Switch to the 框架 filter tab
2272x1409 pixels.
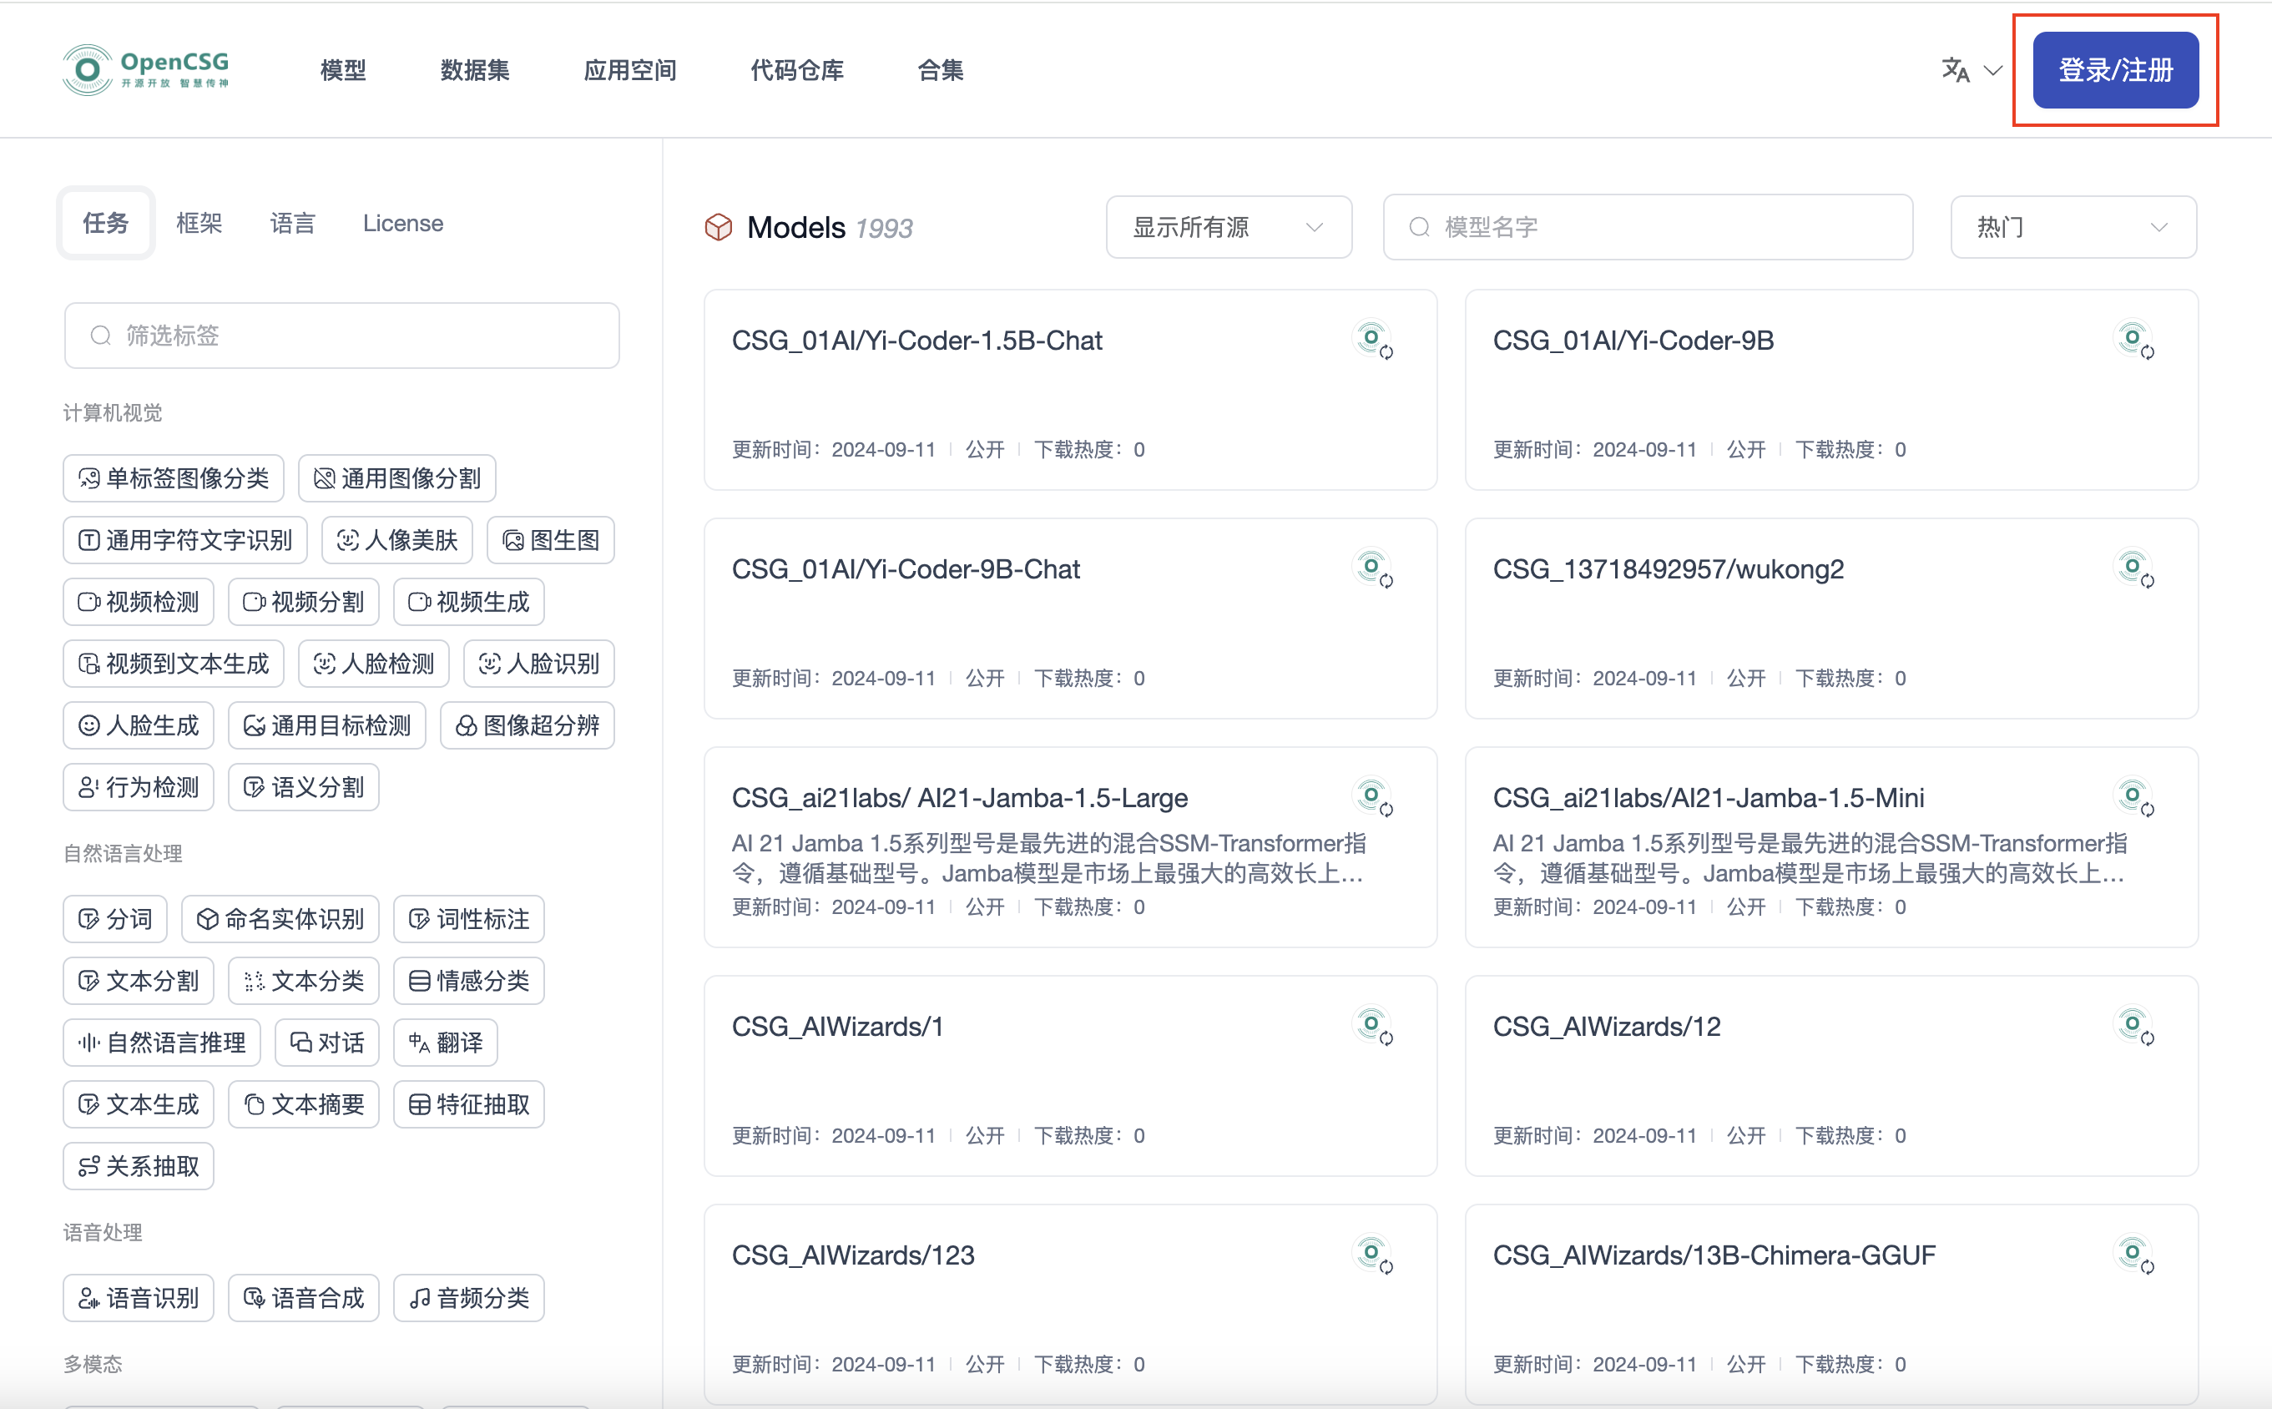pos(199,224)
